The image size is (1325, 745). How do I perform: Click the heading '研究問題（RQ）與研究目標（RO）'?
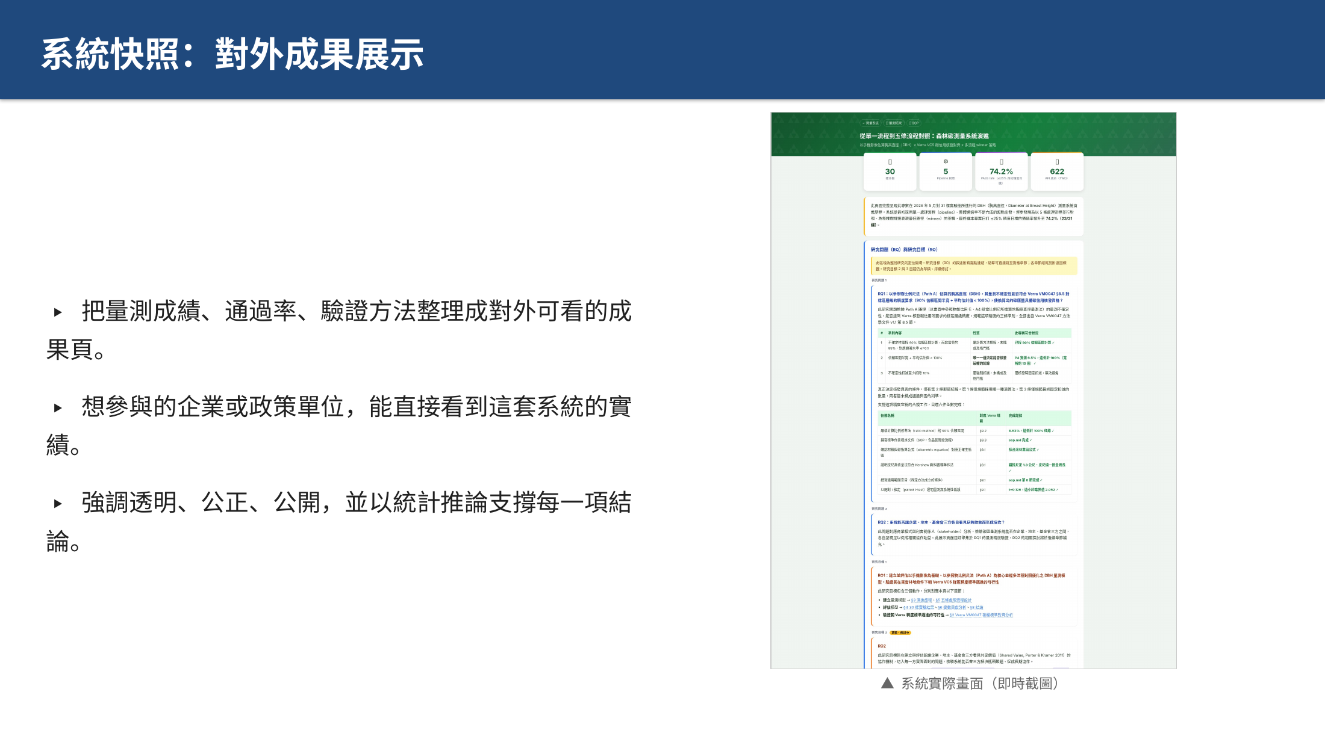coord(904,249)
